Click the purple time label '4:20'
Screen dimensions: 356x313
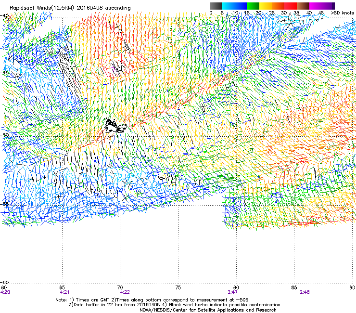point(5,292)
